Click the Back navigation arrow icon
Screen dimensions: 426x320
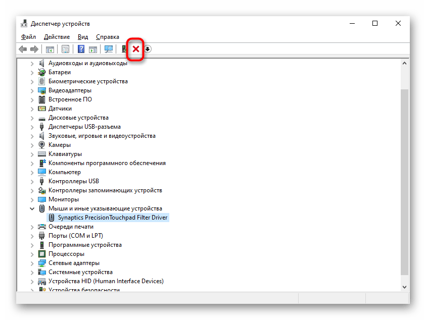point(23,49)
